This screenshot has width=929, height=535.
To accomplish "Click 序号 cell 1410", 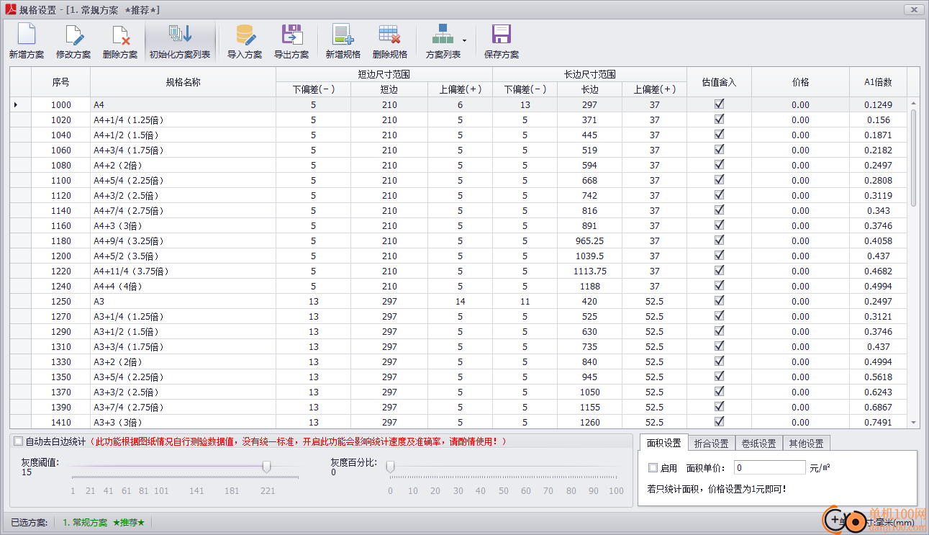I will 60,422.
